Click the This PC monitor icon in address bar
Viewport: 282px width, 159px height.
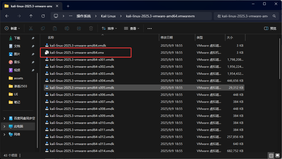pos(56,16)
